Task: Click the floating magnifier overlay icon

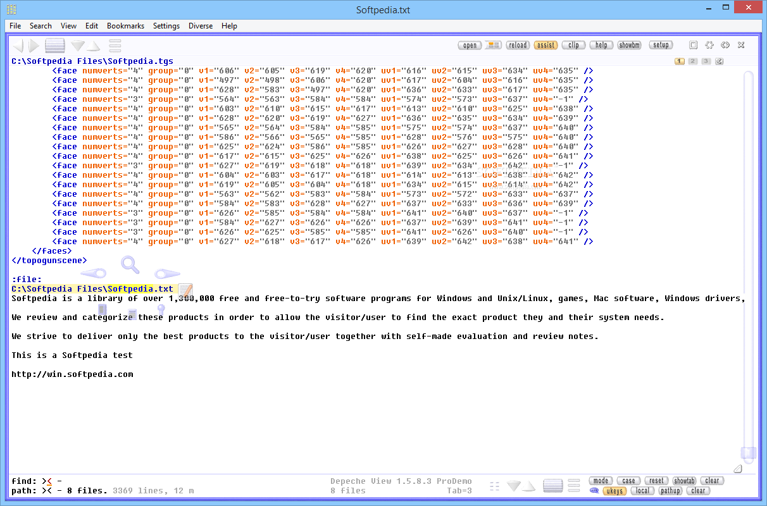Action: tap(130, 264)
